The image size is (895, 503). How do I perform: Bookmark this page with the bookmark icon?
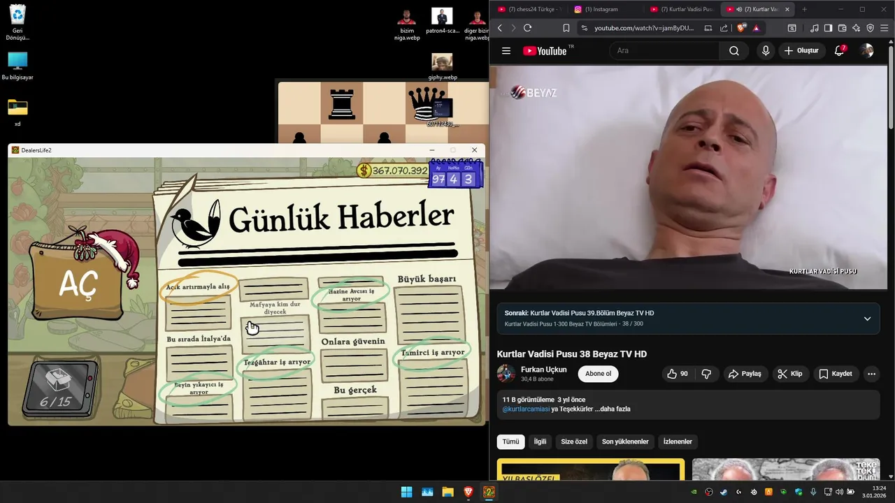point(566,28)
